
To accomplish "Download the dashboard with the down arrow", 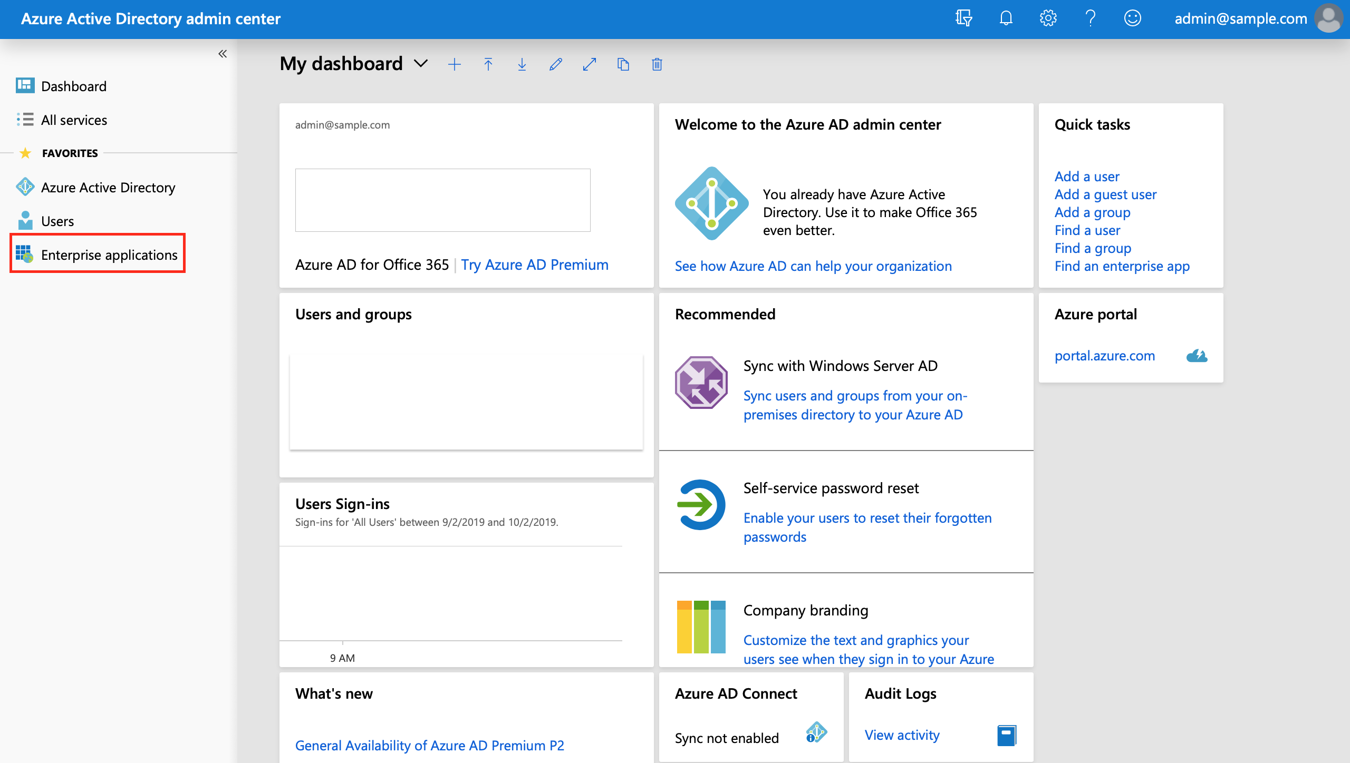I will point(522,64).
